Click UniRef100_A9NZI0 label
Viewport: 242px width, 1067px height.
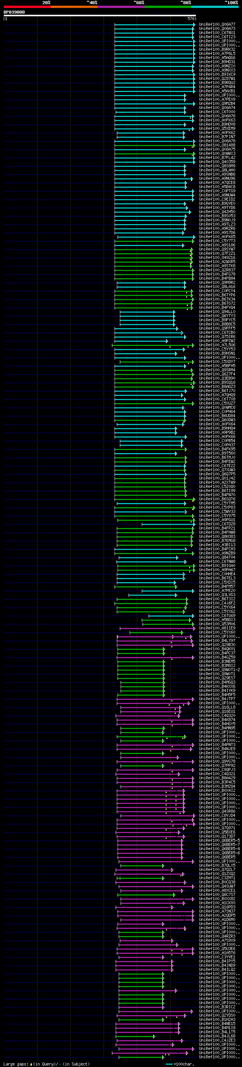(x=217, y=66)
